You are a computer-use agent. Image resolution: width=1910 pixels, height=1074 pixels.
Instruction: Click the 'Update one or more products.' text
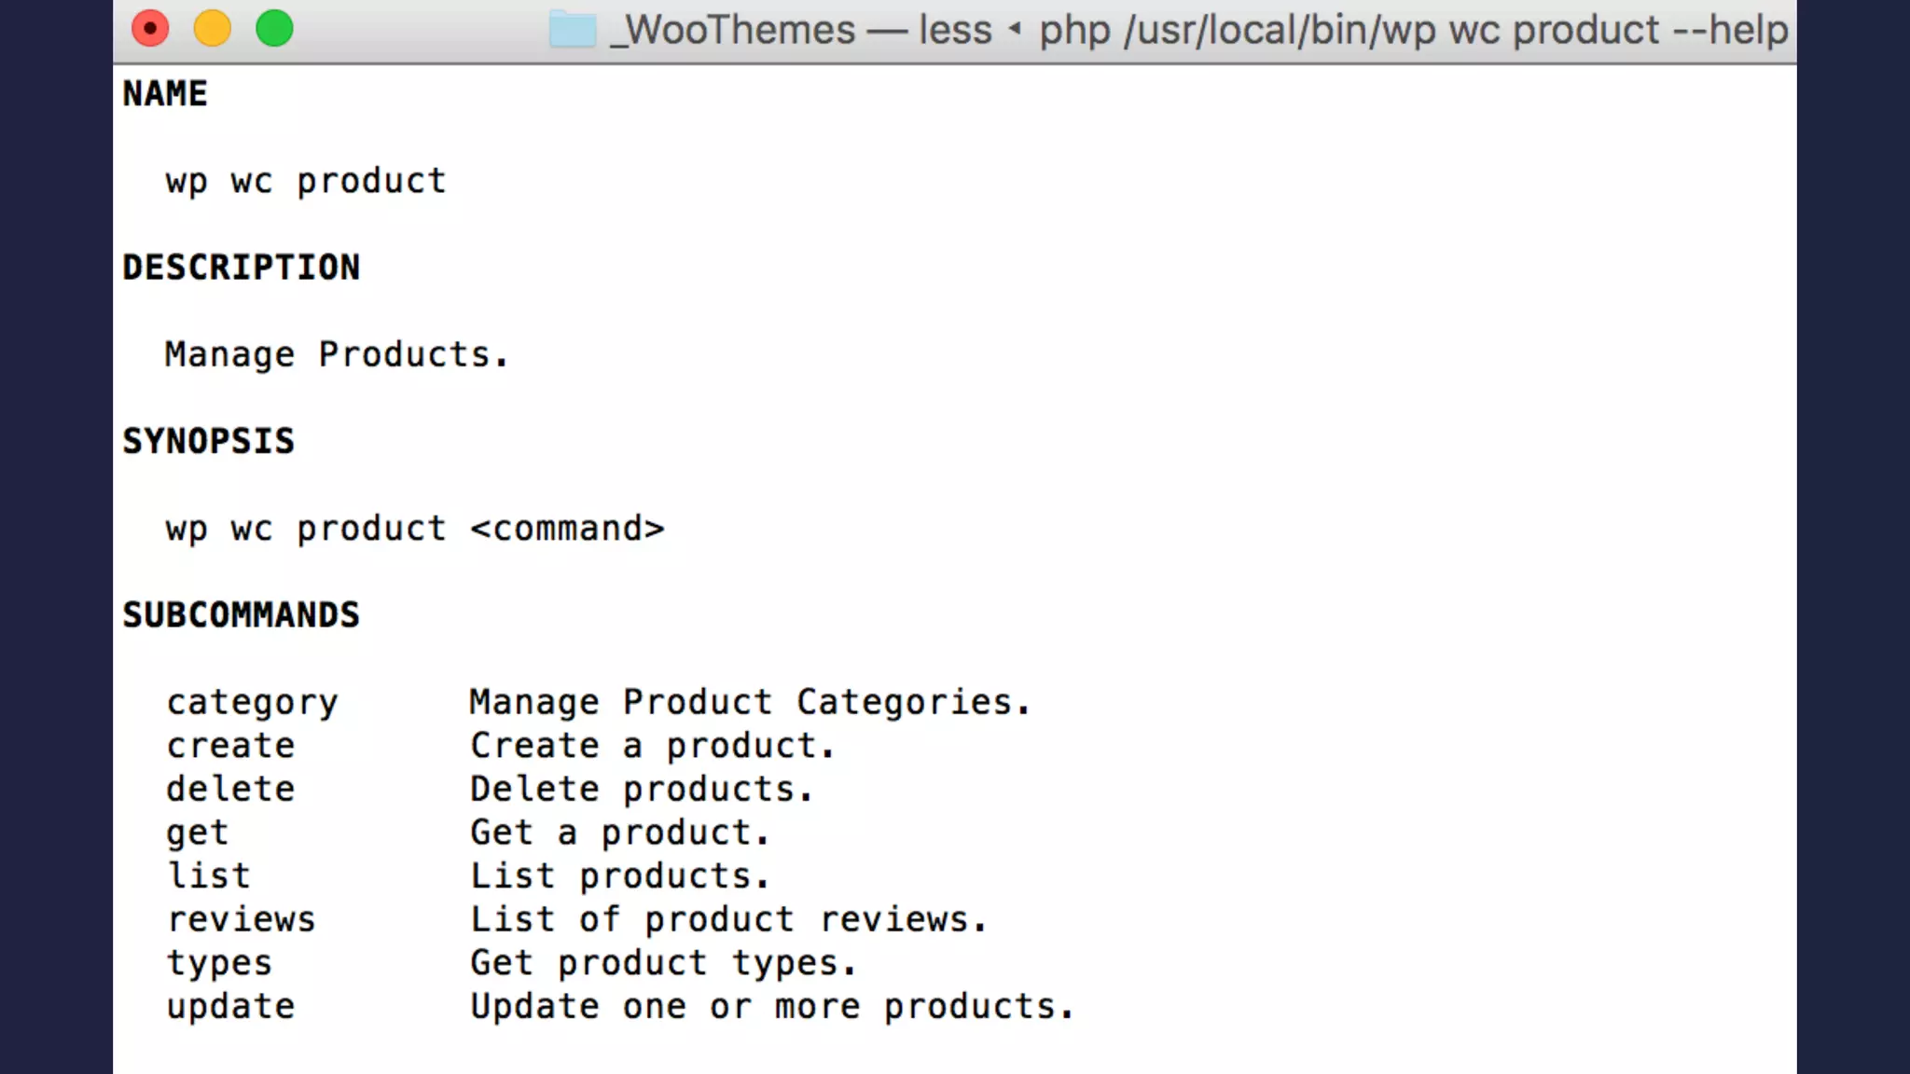771,1007
